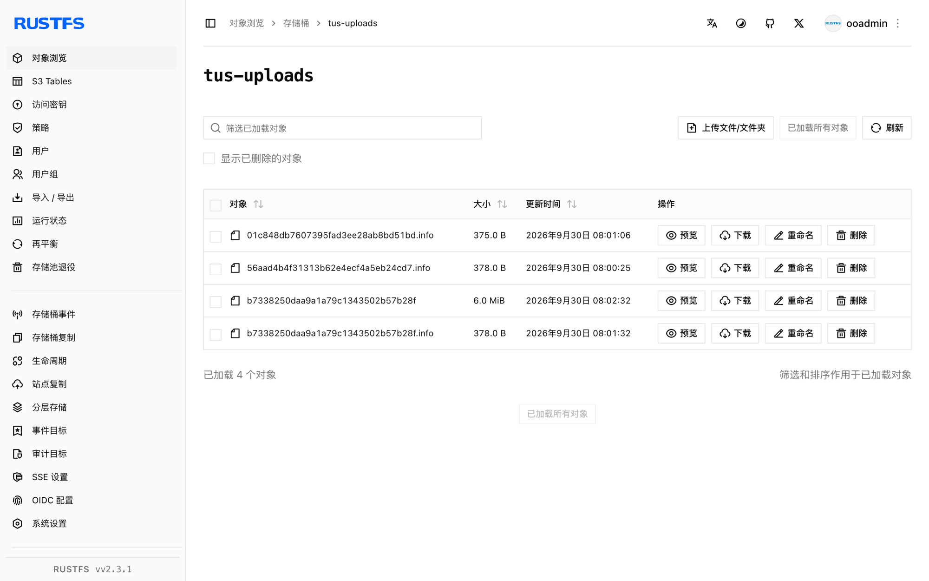Open 分层存储 tiering sidebar icon

[18, 408]
